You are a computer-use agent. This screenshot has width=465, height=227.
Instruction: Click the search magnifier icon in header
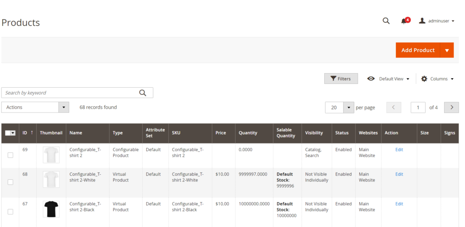tap(386, 21)
